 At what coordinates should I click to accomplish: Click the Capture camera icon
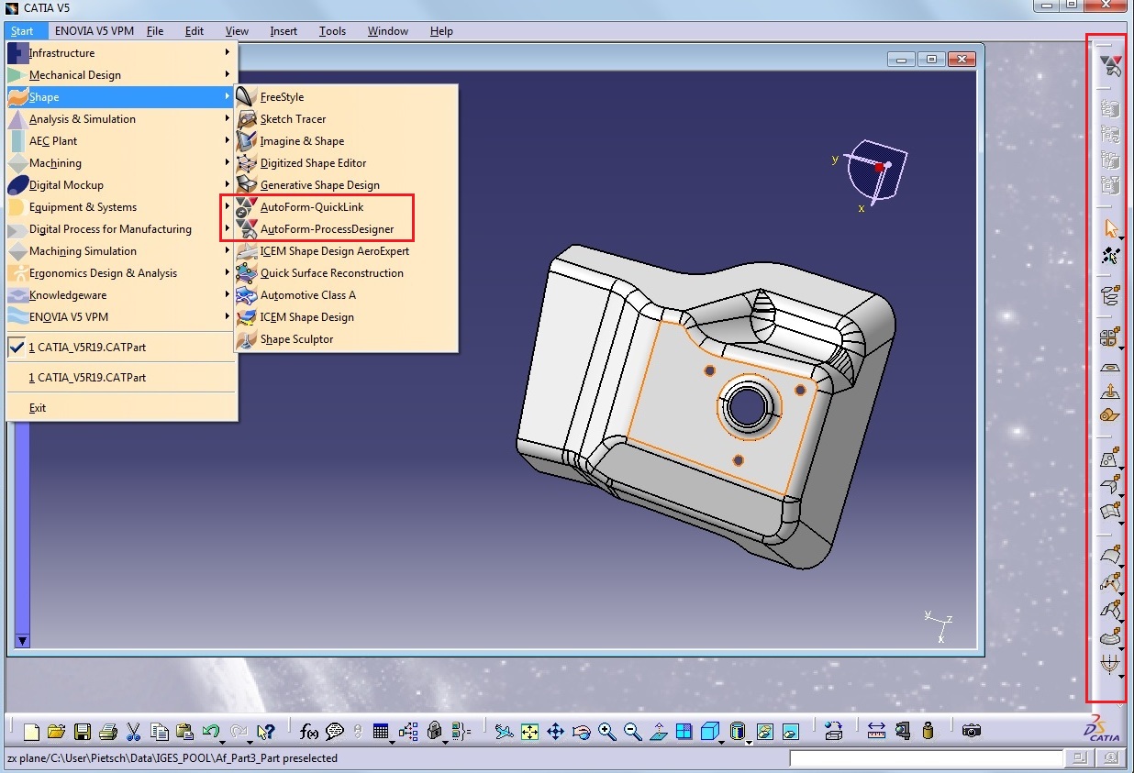971,731
